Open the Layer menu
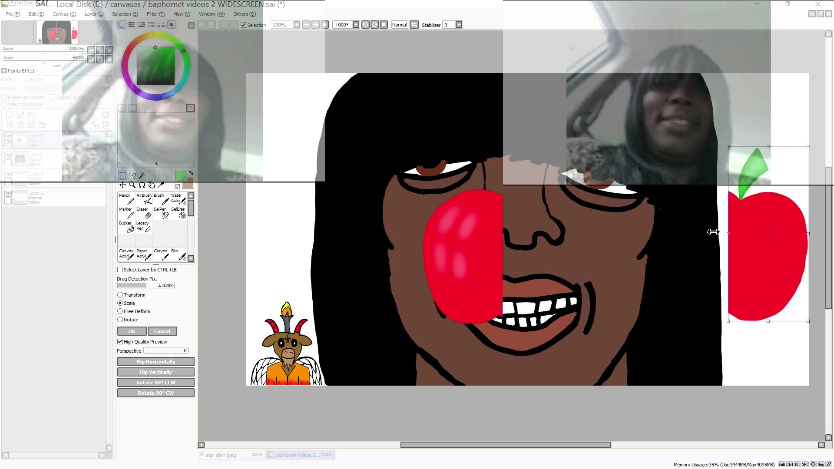 point(94,14)
